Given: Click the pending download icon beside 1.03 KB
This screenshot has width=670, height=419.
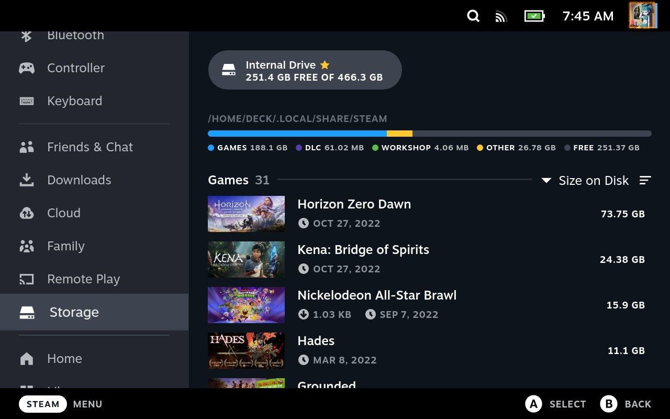Looking at the screenshot, I should (304, 315).
